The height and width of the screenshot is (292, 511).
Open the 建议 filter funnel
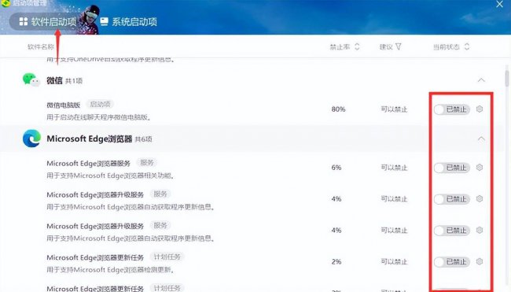pyautogui.click(x=399, y=46)
